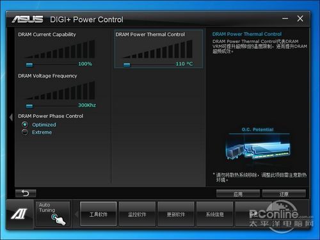Viewport: 320px width, 240px height.
Task: Open the 更新软件 tab
Action: click(x=176, y=214)
